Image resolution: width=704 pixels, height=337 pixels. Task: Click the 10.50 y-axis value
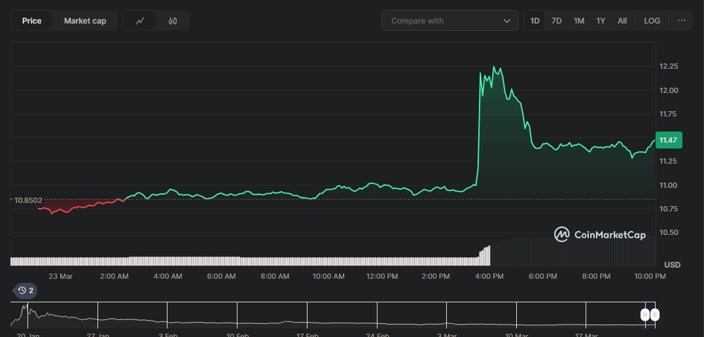669,232
